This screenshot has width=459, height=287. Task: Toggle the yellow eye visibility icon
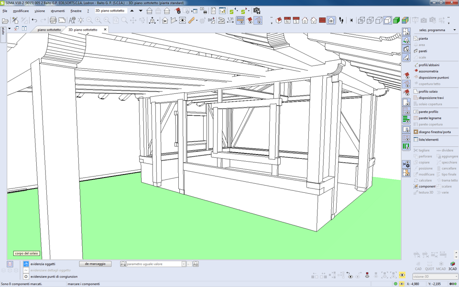[402, 275]
